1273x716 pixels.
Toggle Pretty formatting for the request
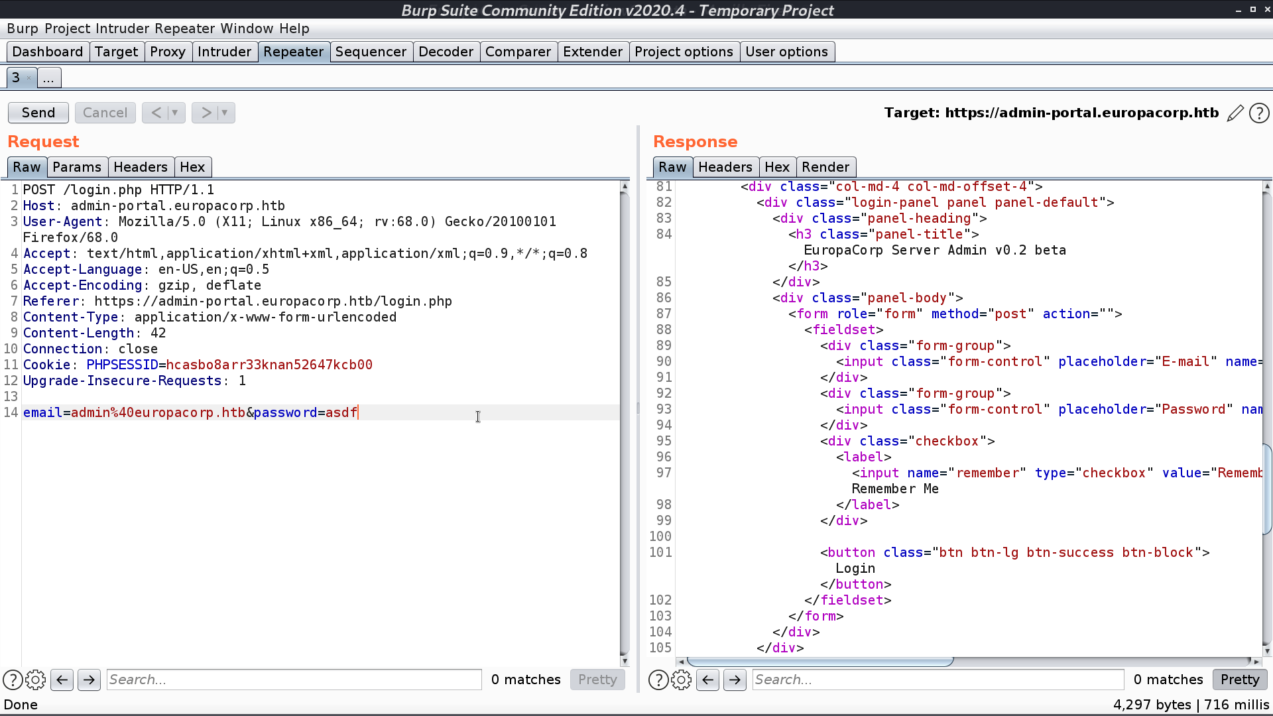click(x=597, y=680)
